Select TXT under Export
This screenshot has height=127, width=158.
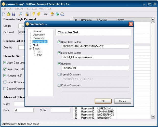[39, 52]
